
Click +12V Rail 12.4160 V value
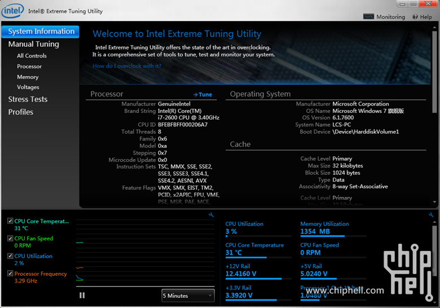coord(241,274)
